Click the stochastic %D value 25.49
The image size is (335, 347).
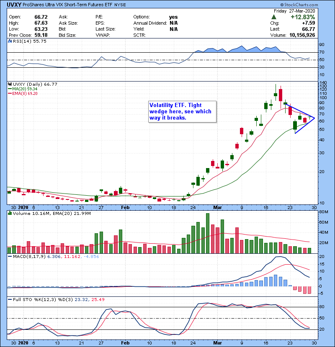pyautogui.click(x=98, y=300)
